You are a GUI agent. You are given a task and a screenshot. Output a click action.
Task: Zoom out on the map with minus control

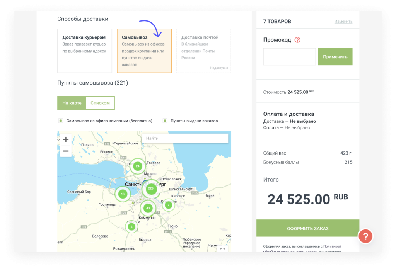(66, 151)
